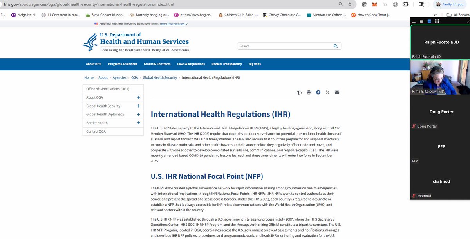
Task: Open Laws & Regulations menu
Action: tap(191, 64)
